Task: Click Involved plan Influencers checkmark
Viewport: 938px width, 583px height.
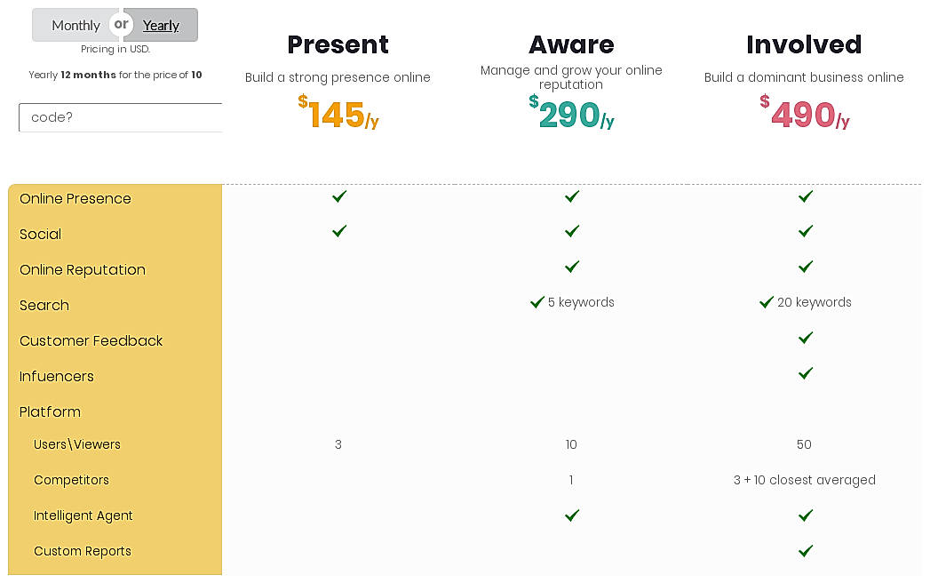Action: tap(806, 373)
